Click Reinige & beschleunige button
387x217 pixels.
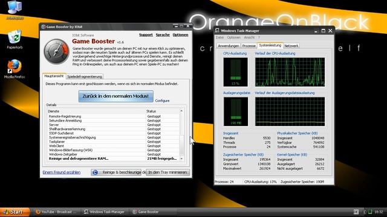[x=116, y=172]
